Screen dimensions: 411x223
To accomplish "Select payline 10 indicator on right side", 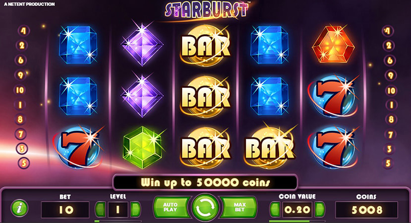I will point(391,91).
